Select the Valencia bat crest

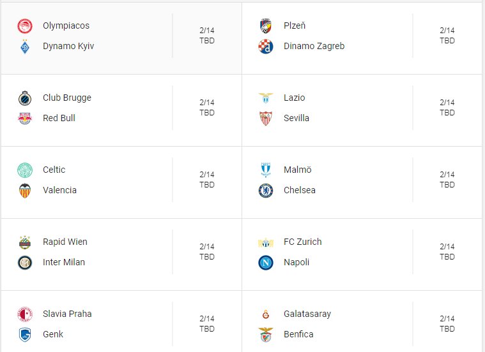25,191
